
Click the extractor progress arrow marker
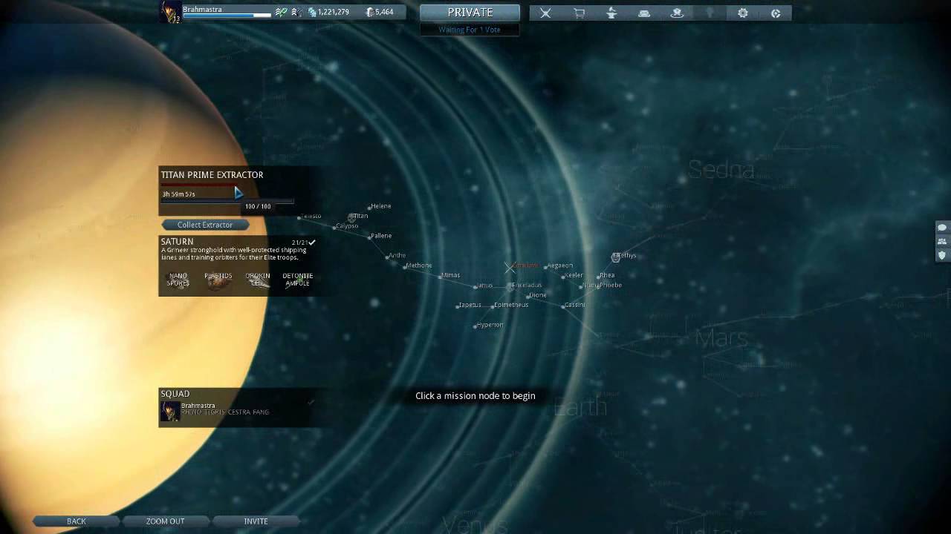238,193
